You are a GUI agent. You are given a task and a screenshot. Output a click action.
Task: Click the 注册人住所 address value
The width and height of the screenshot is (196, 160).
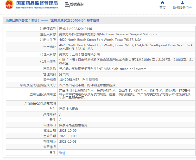tap(100, 40)
